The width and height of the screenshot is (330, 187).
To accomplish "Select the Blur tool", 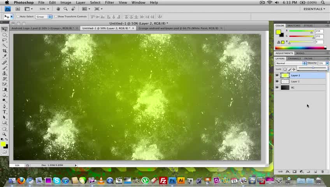I will click(4, 95).
